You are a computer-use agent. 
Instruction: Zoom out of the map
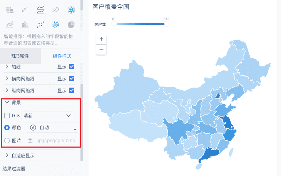[101, 50]
